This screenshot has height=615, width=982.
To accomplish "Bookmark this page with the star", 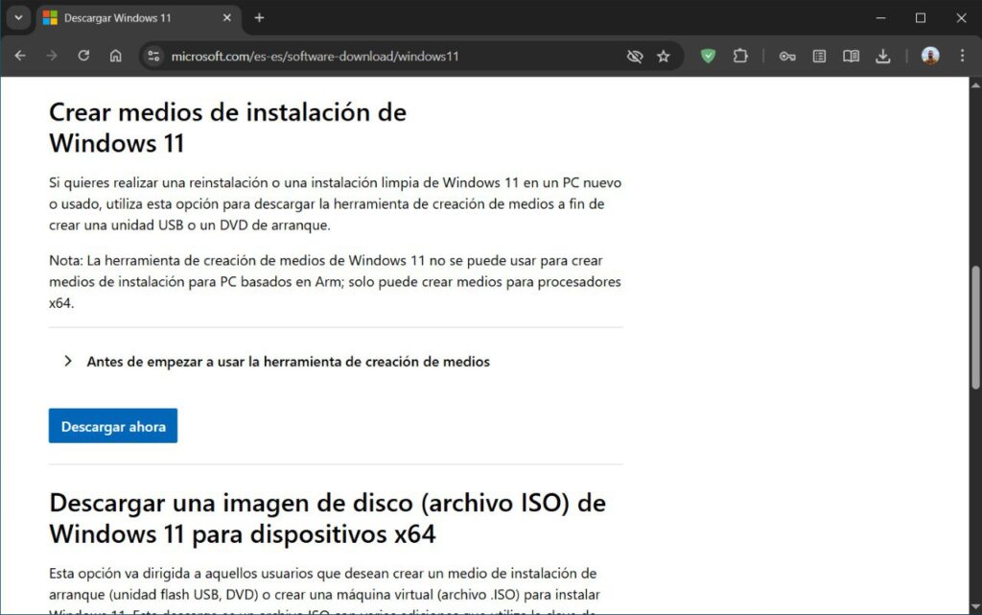I will [664, 57].
